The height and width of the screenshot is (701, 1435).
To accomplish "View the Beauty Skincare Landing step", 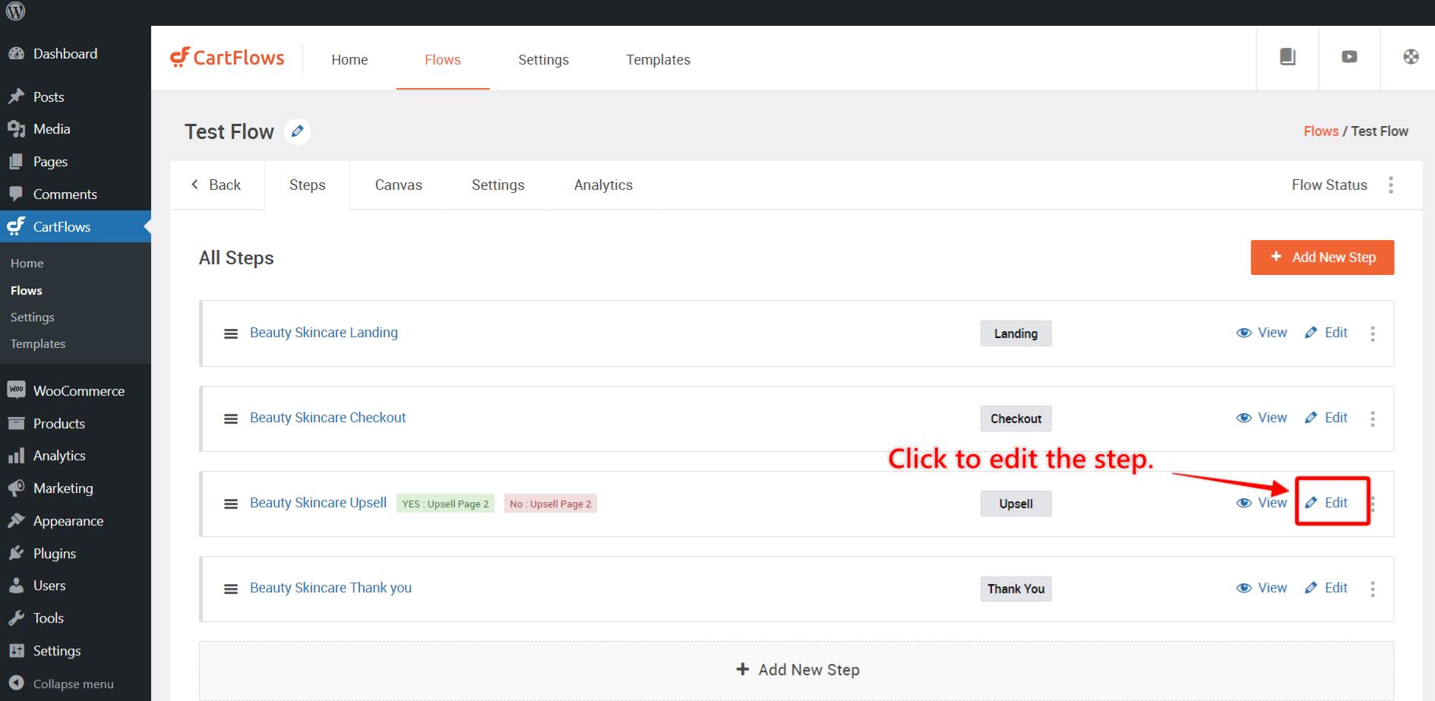I will (1262, 333).
